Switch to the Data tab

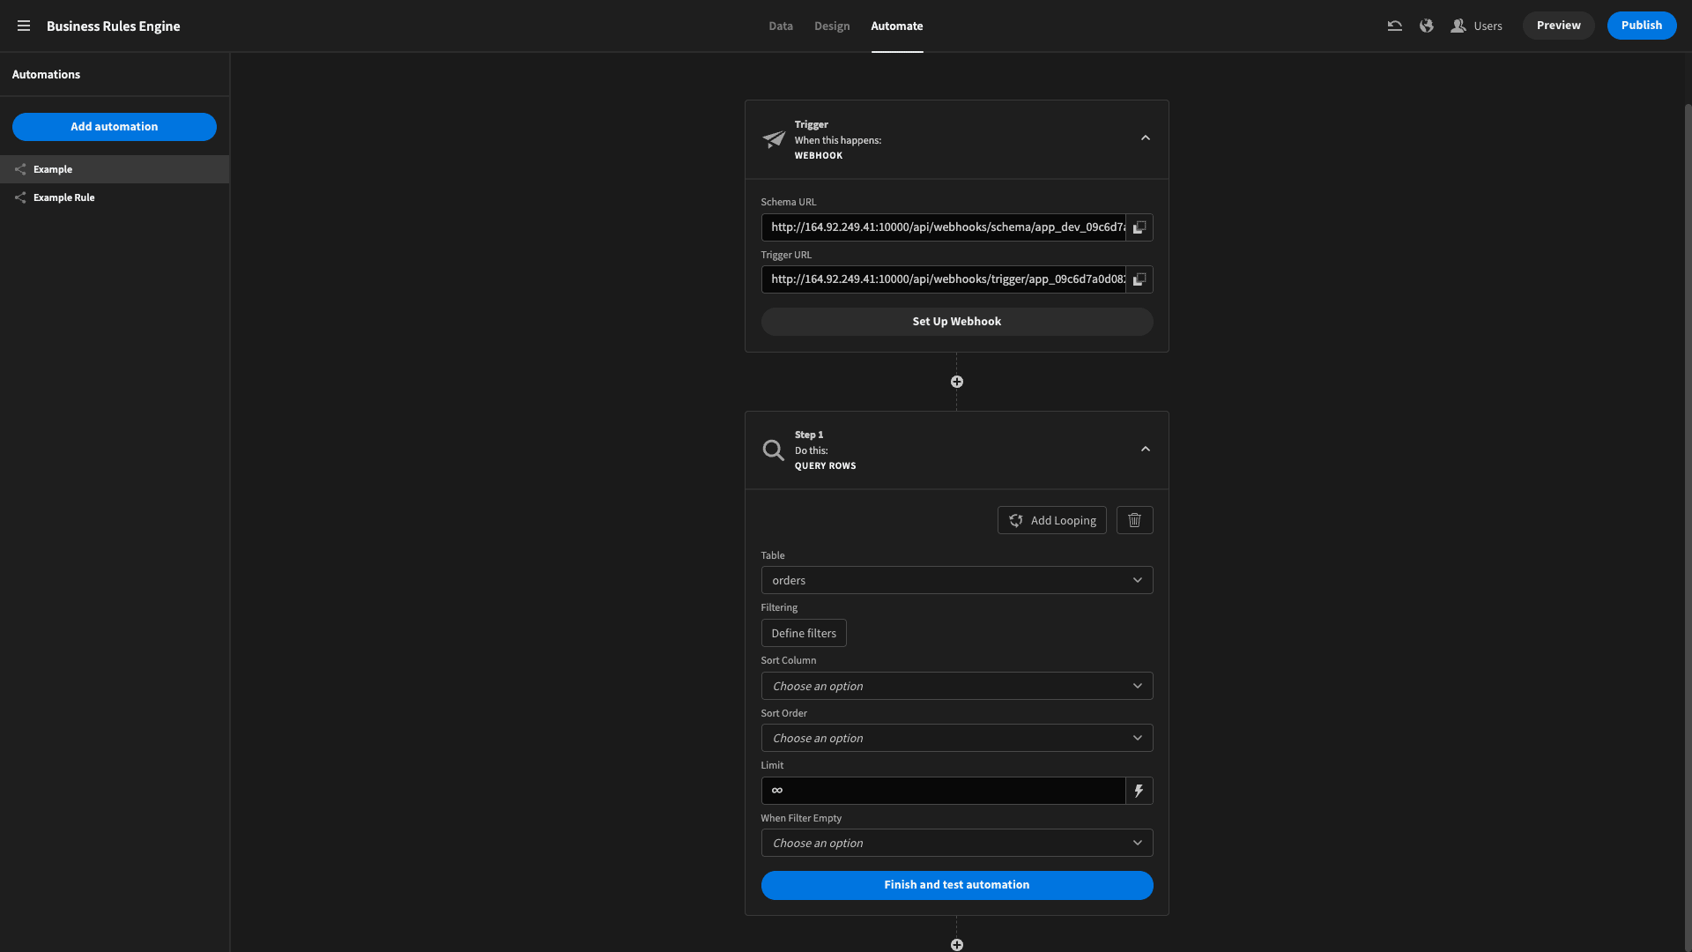[780, 26]
